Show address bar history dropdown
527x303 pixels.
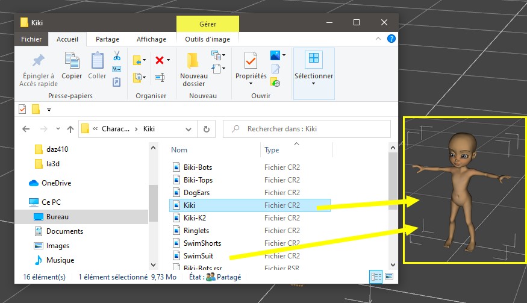(189, 129)
